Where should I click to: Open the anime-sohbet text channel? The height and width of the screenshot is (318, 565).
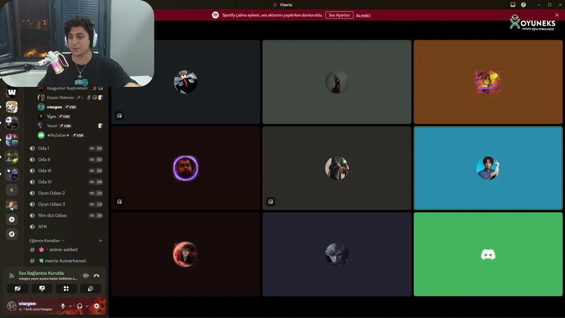tap(66, 250)
